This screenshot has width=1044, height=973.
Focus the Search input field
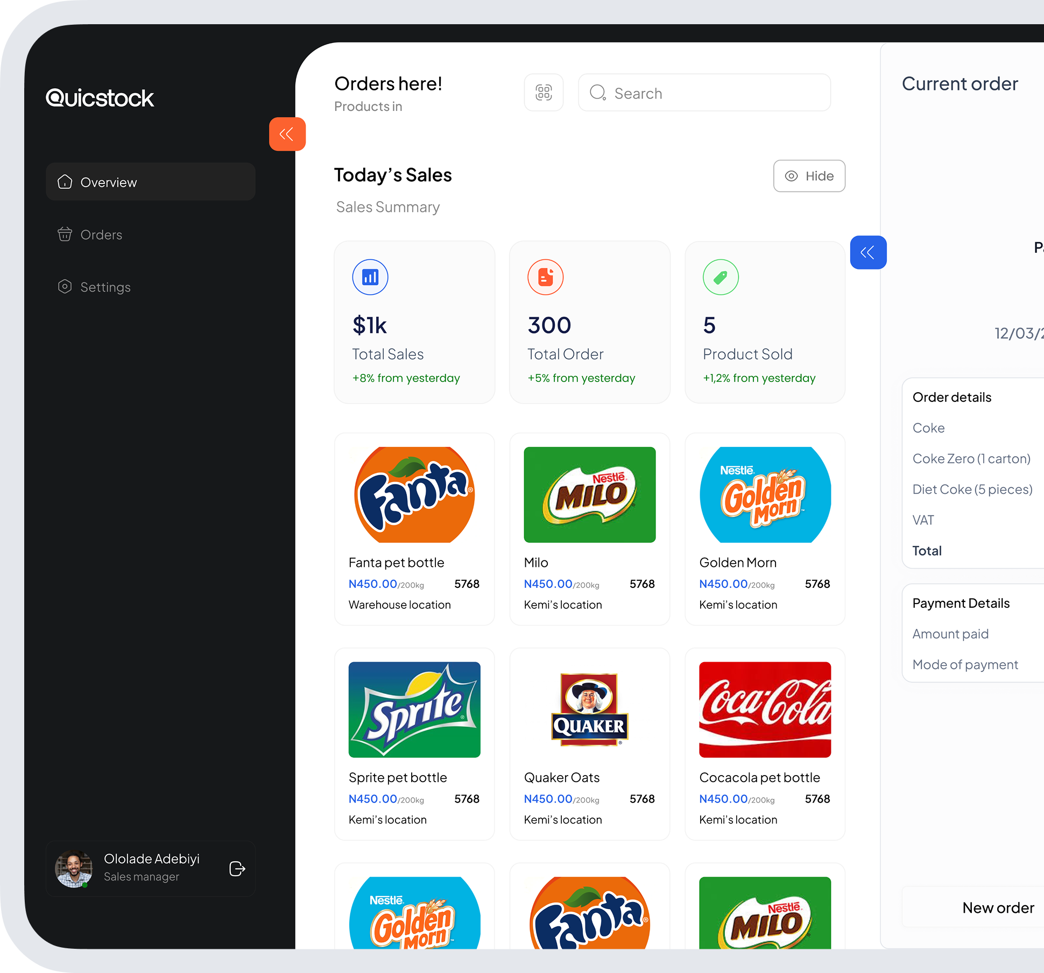(704, 93)
